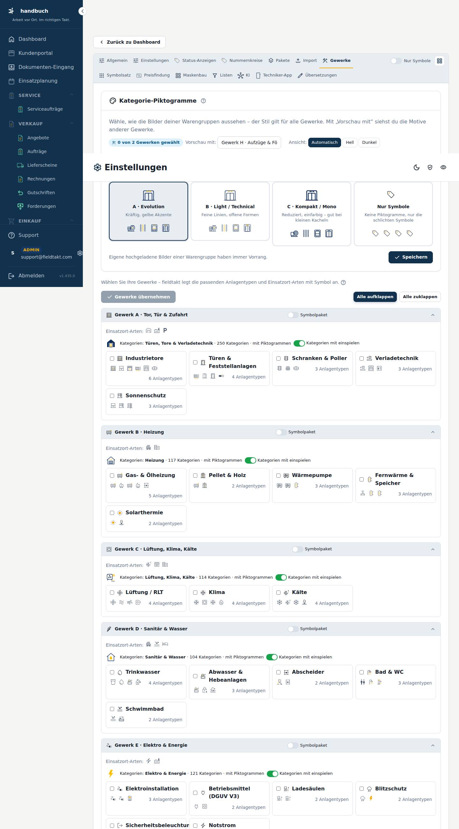Screen dimensions: 459x829
Task: Click the eye icon beside Einstellungen
Action: tap(443, 167)
